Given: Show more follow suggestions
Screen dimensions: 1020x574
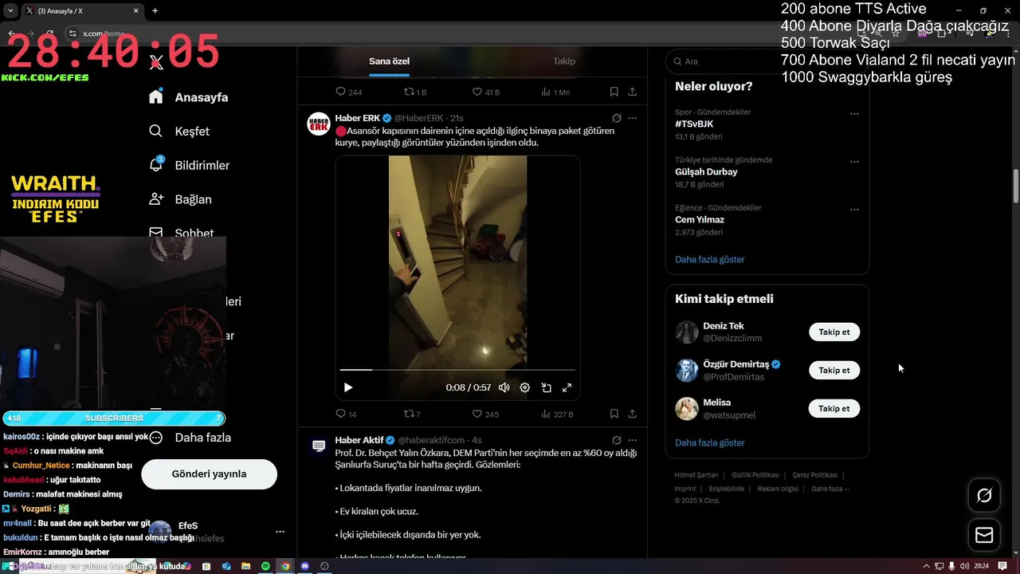Looking at the screenshot, I should tap(710, 442).
